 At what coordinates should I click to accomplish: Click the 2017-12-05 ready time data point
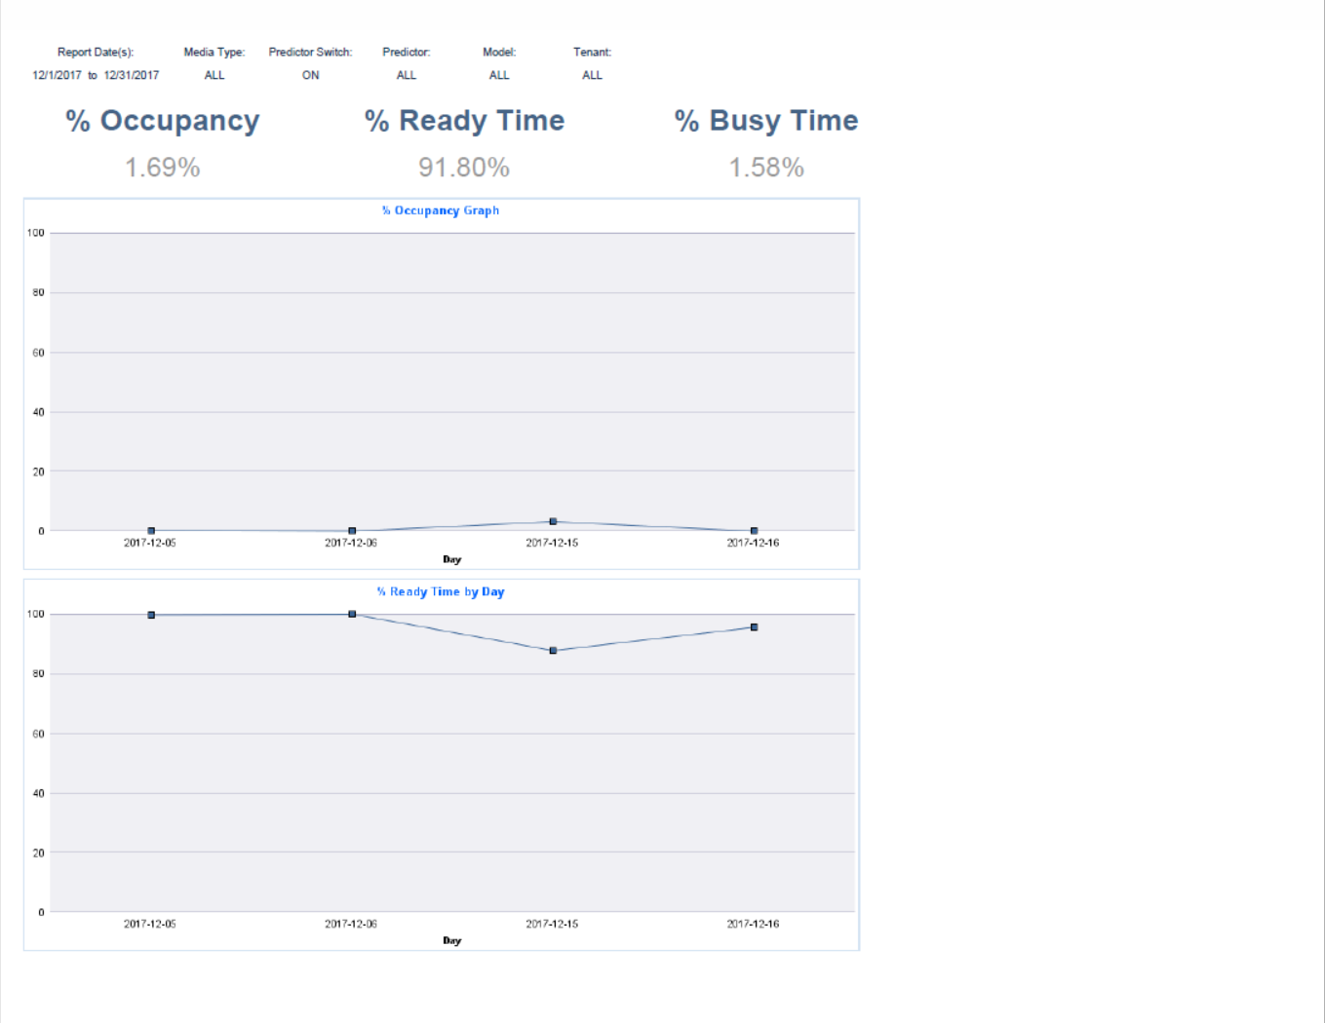coord(151,615)
